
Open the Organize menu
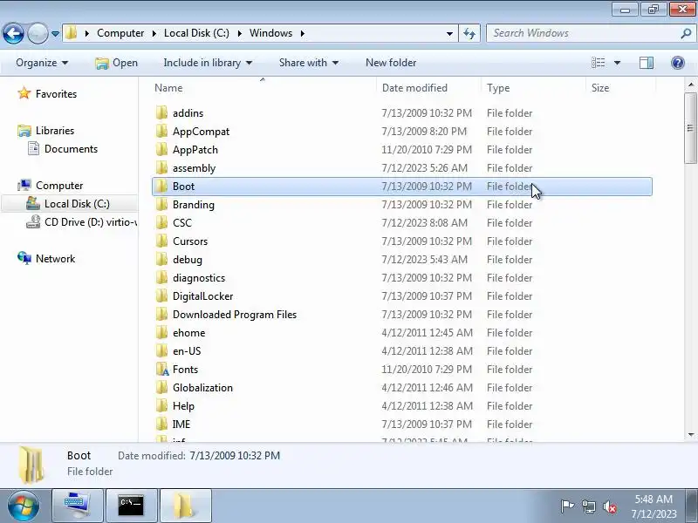coord(42,63)
